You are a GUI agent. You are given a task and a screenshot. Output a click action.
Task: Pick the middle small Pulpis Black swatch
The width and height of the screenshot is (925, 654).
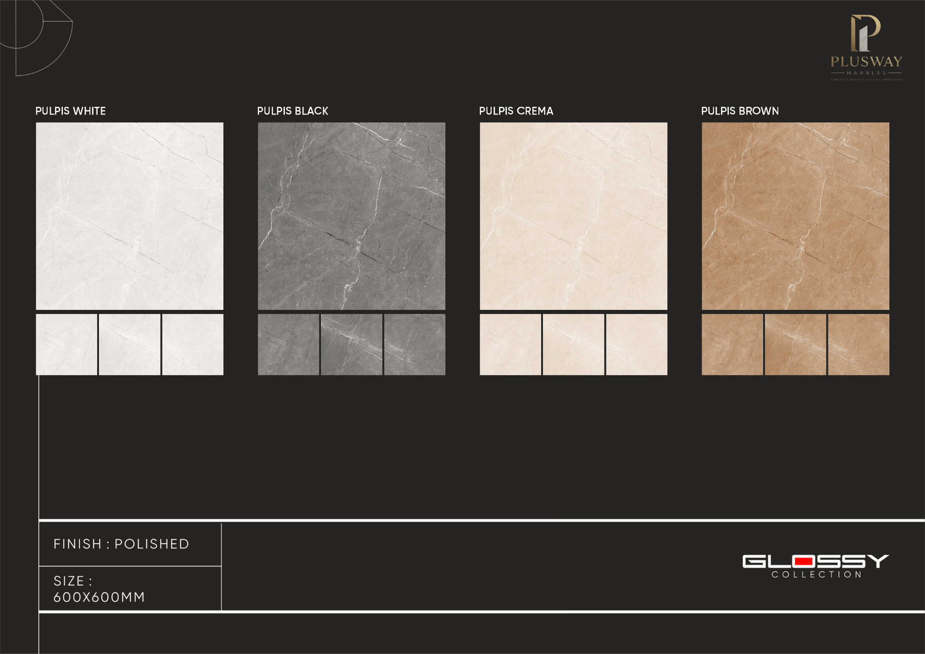pyautogui.click(x=351, y=345)
